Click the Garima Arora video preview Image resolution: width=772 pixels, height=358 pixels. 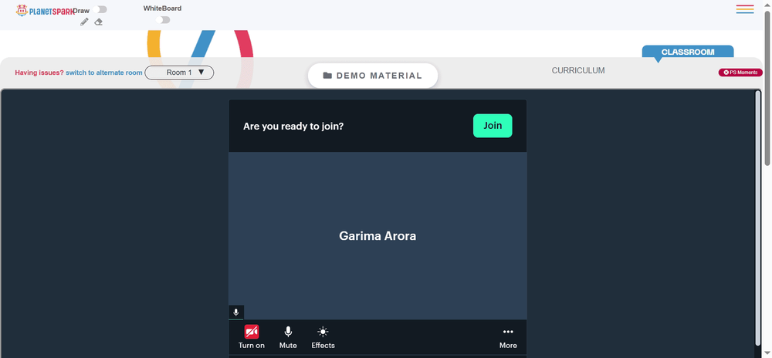[378, 235]
